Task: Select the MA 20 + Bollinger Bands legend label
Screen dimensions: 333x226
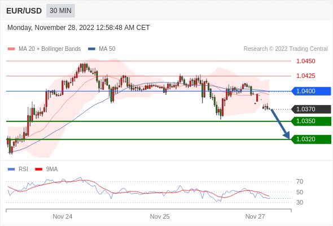Action: (50, 49)
